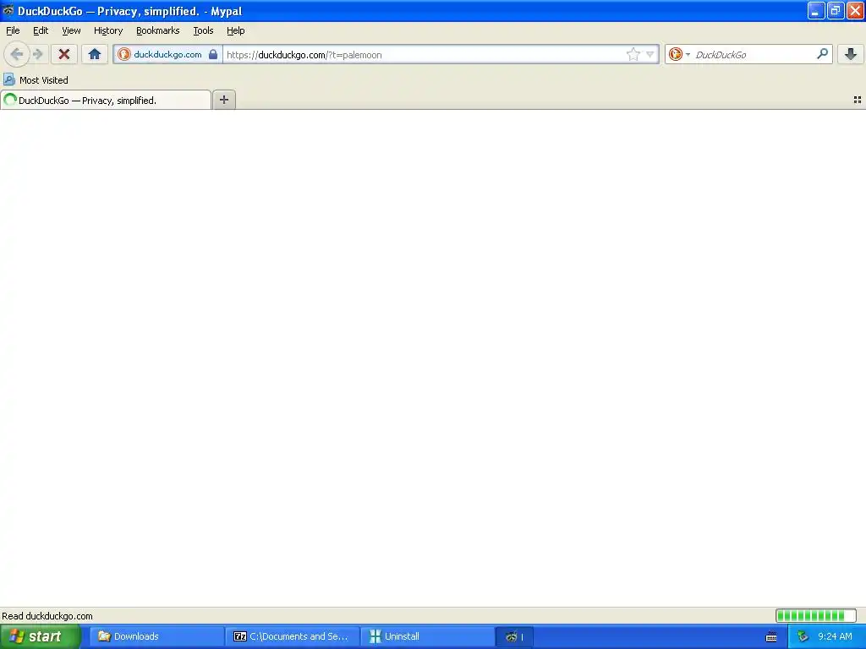Screen dimensions: 866x649
Task: Click the tab loading spinner icon
Action: point(10,100)
